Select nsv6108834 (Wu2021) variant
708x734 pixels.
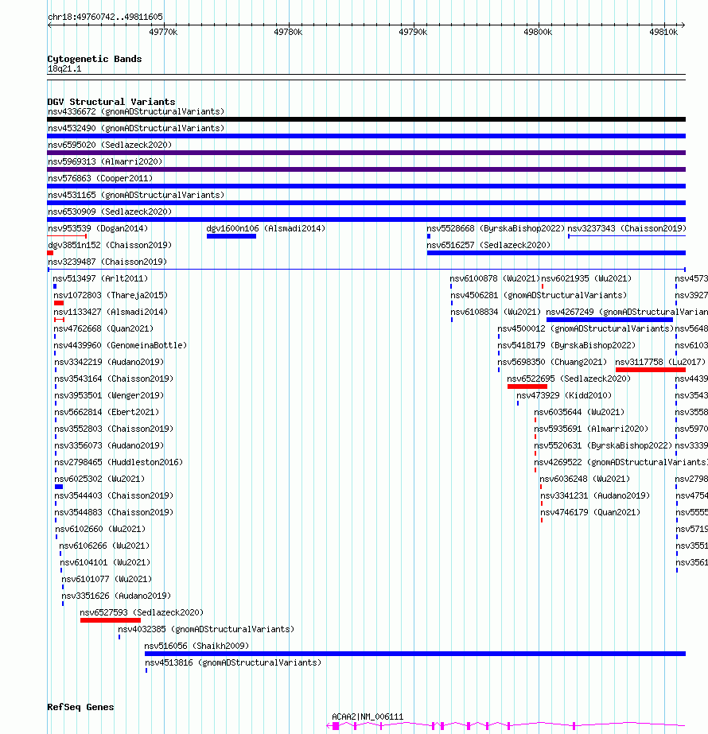pos(496,313)
